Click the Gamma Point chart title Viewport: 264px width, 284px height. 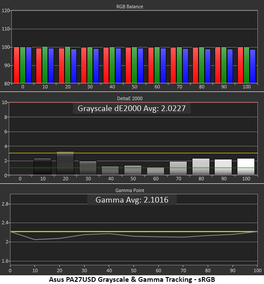130,190
